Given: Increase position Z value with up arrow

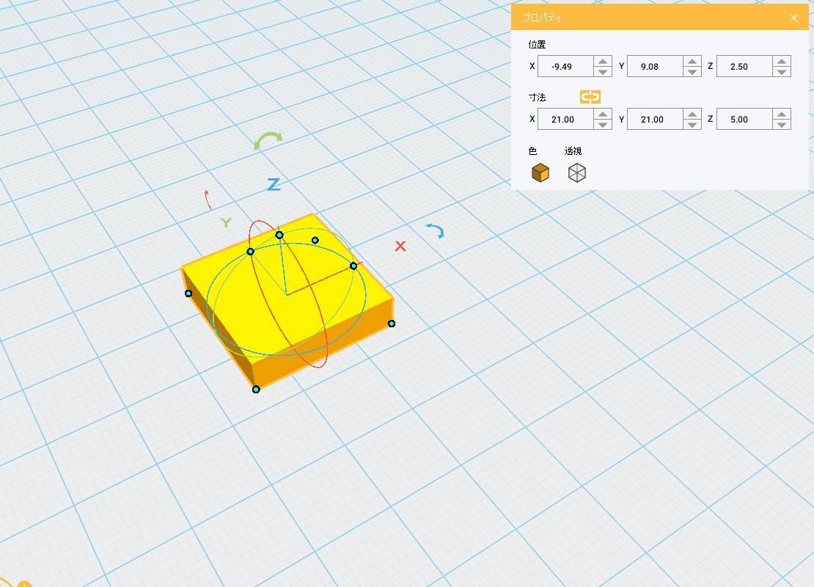Looking at the screenshot, I should point(782,62).
